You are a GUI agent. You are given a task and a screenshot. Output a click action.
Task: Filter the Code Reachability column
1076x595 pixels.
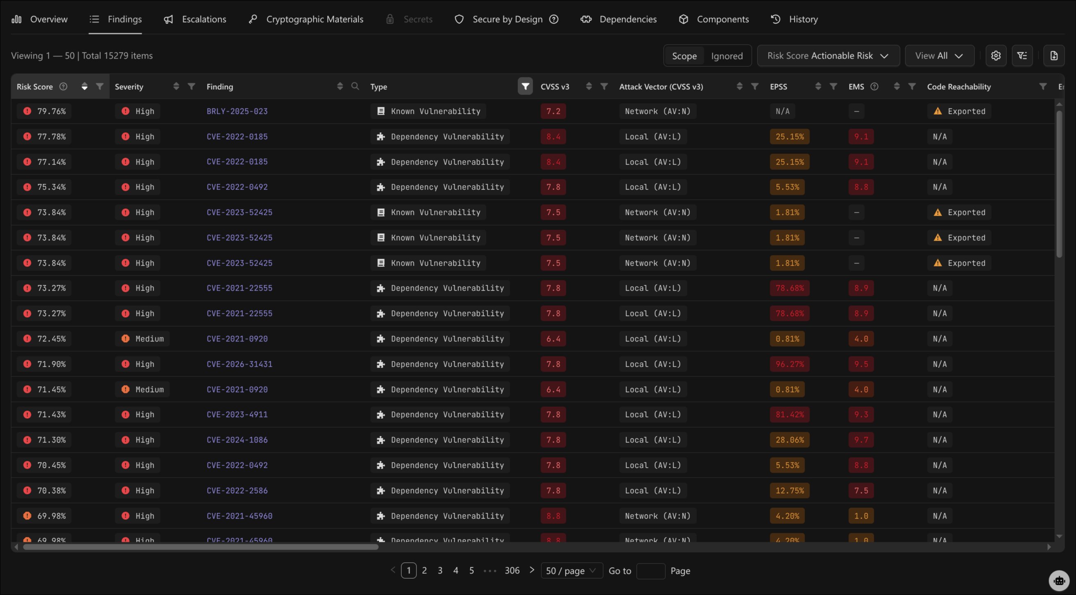coord(1043,86)
